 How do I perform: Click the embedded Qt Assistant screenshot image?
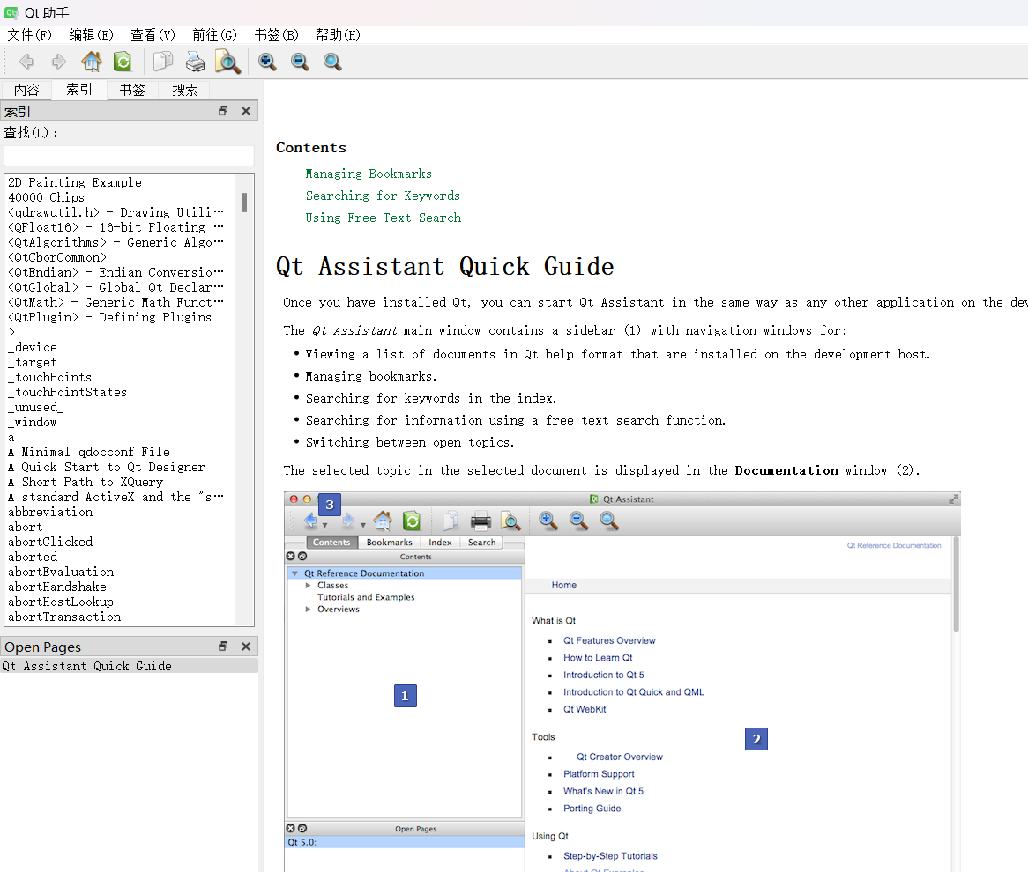(x=622, y=682)
